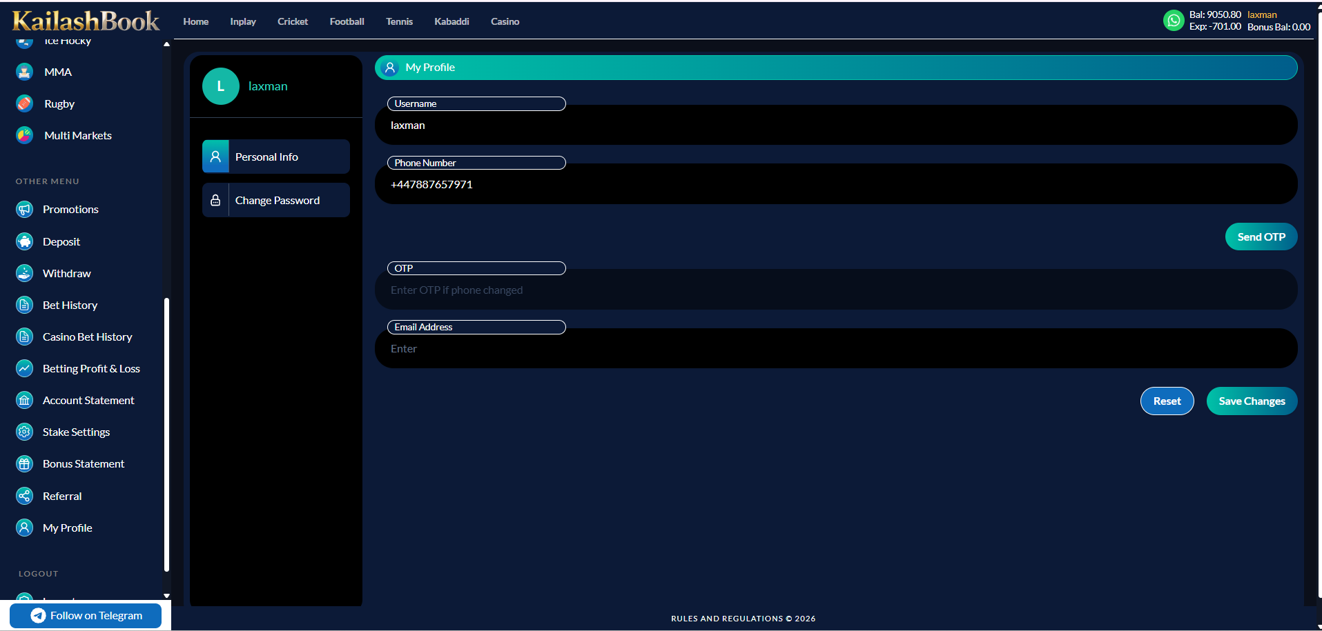
Task: Click the Referral share icon
Action: (24, 496)
